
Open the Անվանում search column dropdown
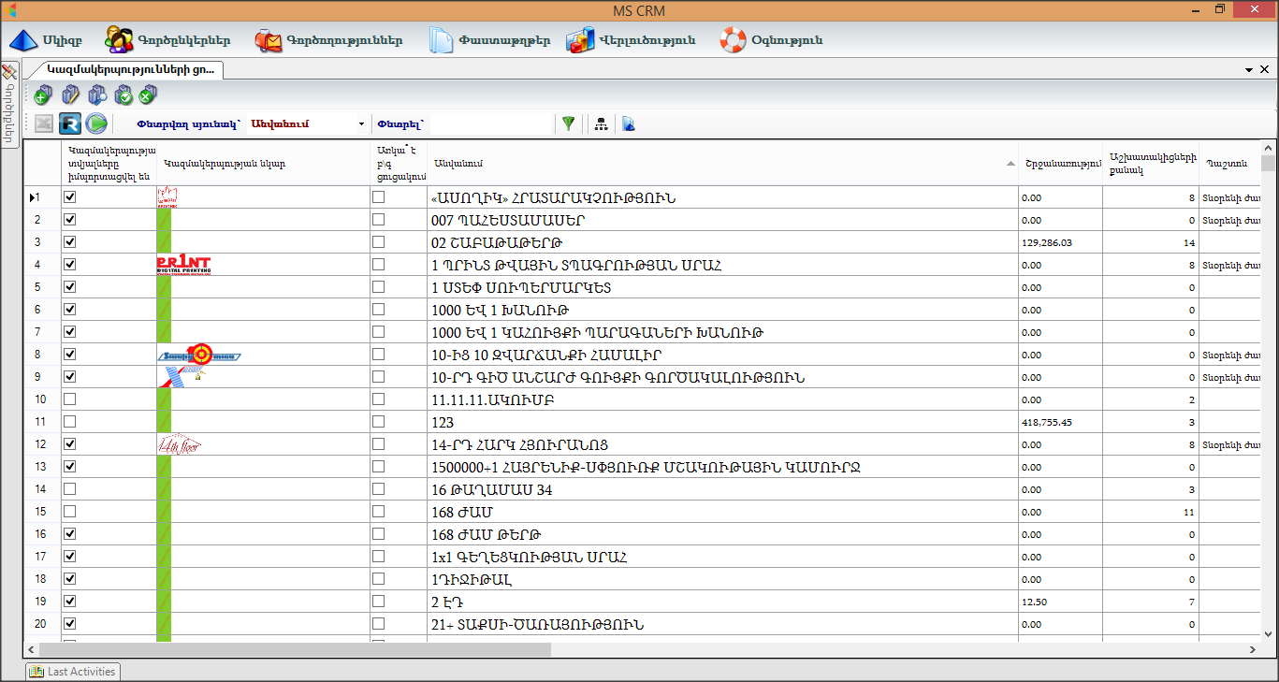361,123
